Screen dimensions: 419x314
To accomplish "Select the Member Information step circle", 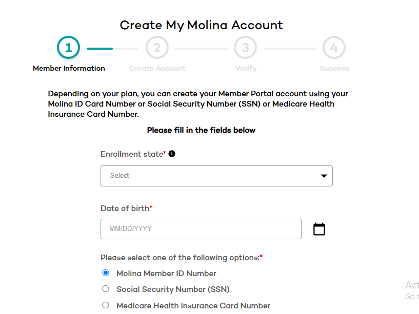I will click(x=69, y=47).
